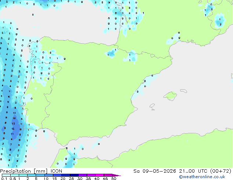
Task: Click the above-50 mm legend arrow tip
Action: tap(116, 175)
